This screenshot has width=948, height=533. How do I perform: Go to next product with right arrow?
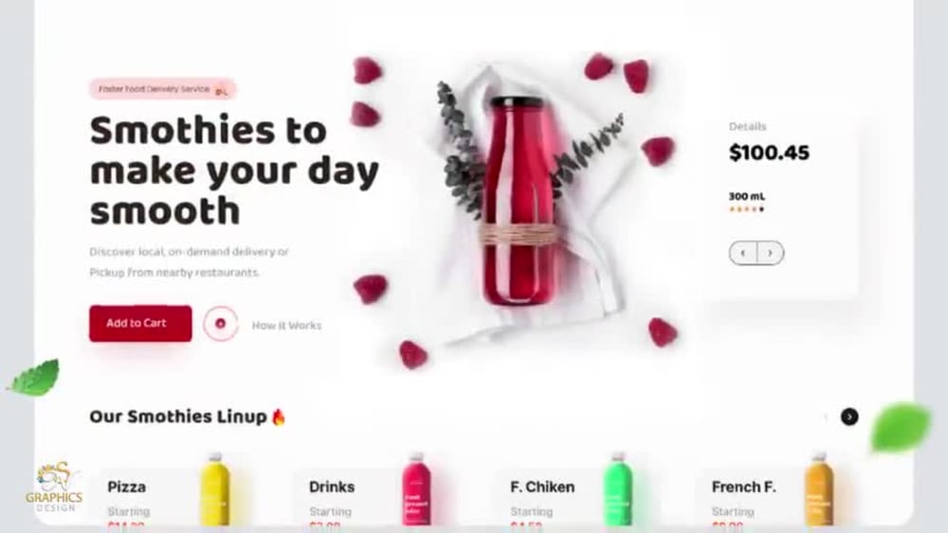pos(770,253)
